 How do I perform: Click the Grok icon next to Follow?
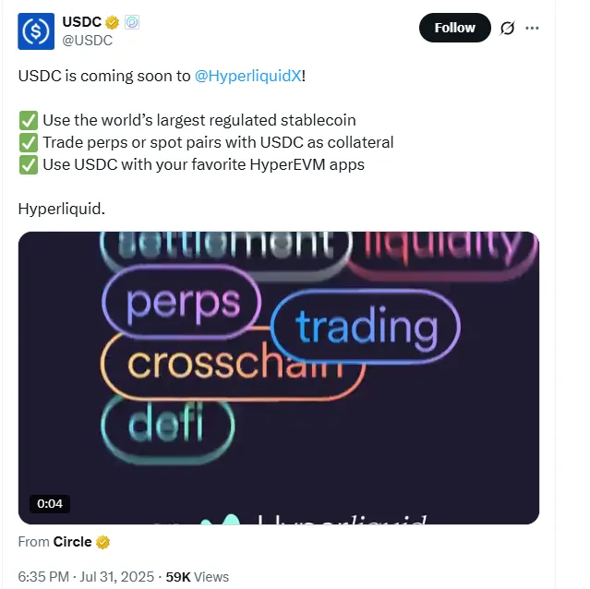pos(507,28)
